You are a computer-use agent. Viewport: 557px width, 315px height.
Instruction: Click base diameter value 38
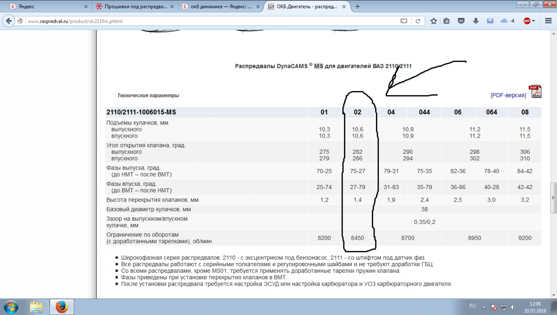424,210
